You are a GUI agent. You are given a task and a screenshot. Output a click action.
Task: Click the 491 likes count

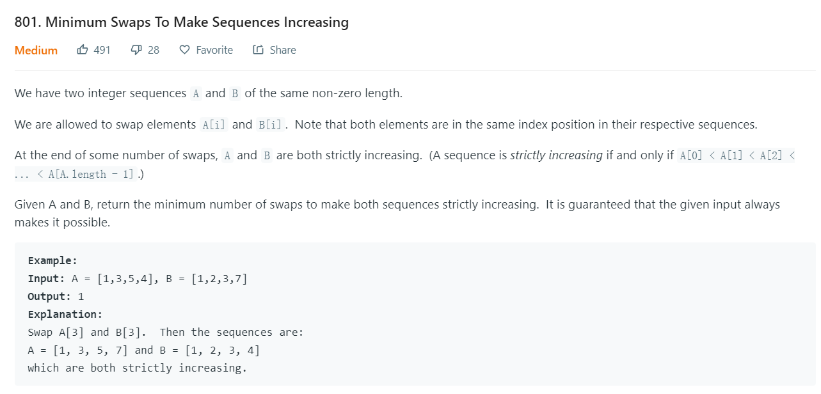[102, 50]
